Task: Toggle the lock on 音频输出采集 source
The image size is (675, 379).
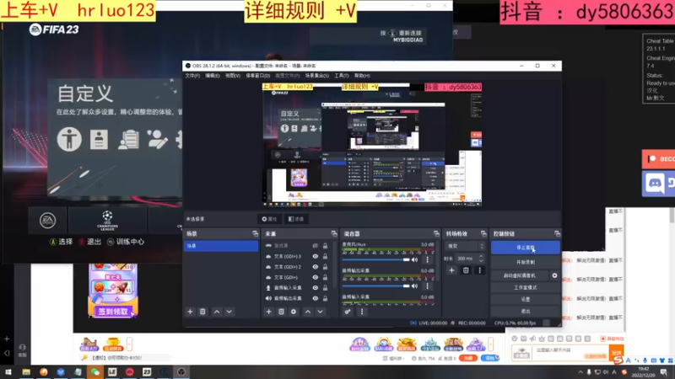Action: [325, 298]
